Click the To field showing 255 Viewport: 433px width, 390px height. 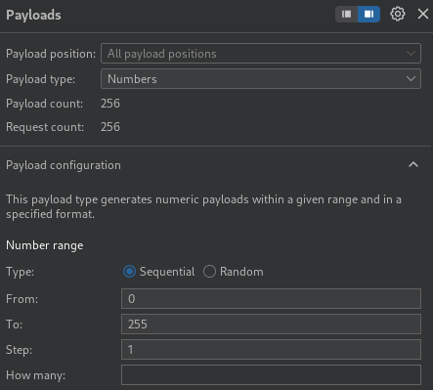coord(271,325)
